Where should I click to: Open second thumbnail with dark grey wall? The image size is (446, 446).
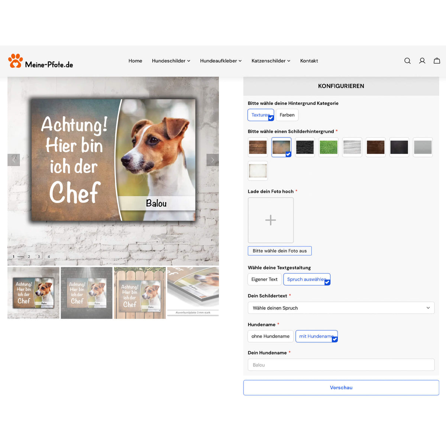tap(87, 293)
